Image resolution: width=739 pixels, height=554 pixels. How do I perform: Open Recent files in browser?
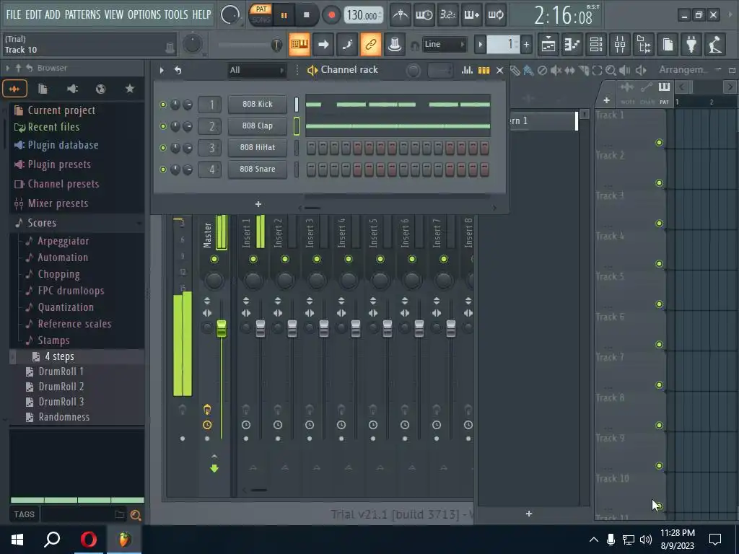(53, 127)
